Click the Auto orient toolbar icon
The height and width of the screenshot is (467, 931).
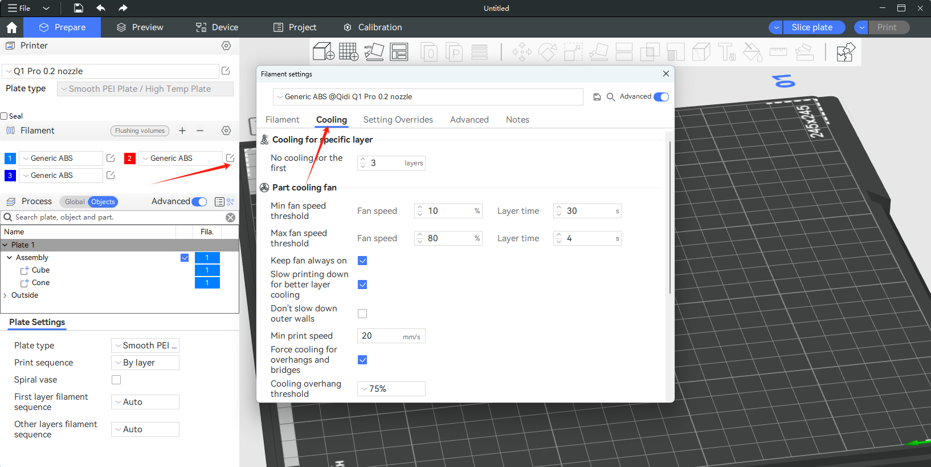tap(374, 52)
